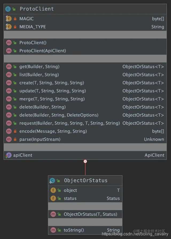Click the private lock icon beside MAGIC

tap(15, 19)
